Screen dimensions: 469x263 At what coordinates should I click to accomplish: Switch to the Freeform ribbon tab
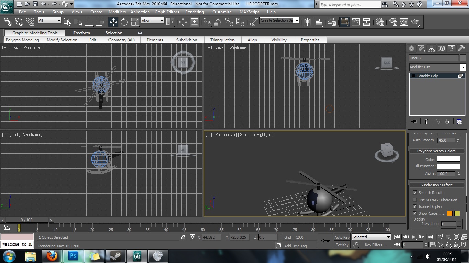click(81, 33)
